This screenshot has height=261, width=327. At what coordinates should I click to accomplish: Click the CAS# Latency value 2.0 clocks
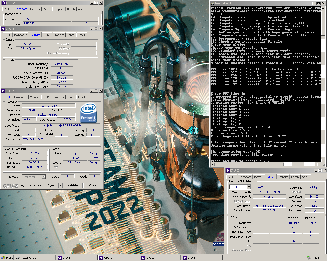pyautogui.click(x=62, y=73)
